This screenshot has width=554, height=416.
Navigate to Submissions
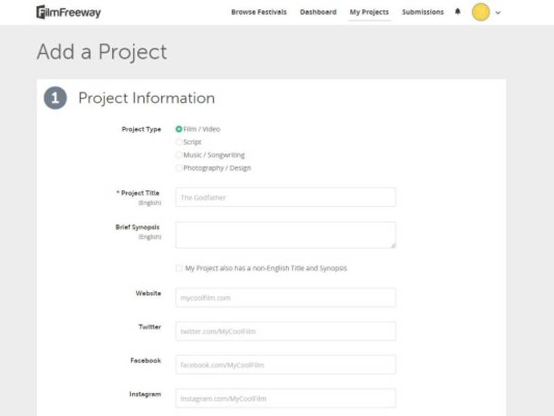422,12
